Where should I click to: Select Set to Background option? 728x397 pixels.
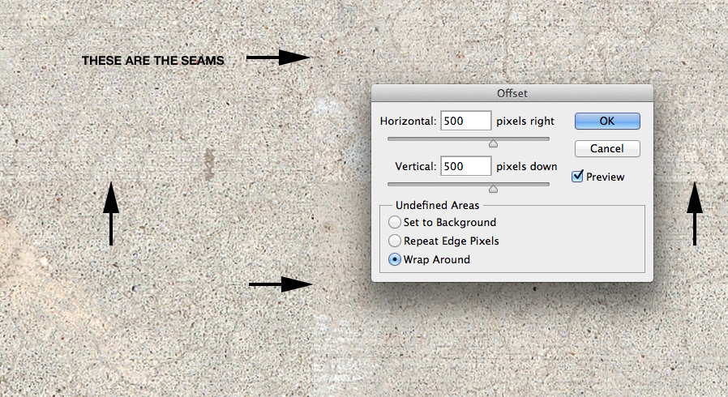tap(395, 222)
